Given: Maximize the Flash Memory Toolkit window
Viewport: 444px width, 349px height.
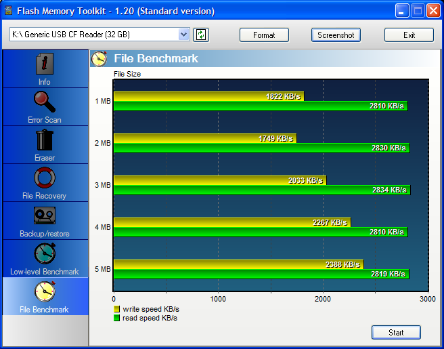Looking at the screenshot, I should 418,11.
